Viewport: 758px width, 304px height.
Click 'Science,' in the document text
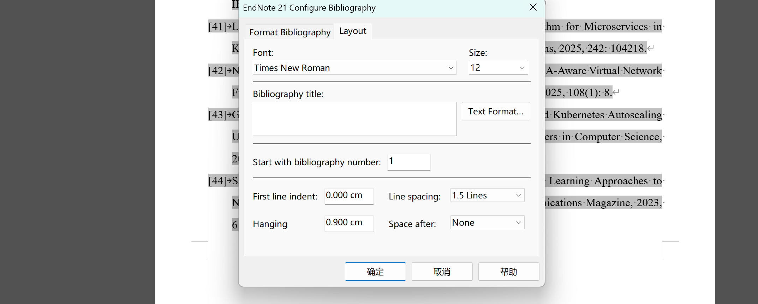coord(643,137)
